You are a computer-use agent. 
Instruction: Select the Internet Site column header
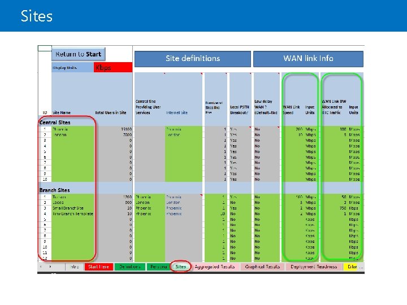[177, 112]
